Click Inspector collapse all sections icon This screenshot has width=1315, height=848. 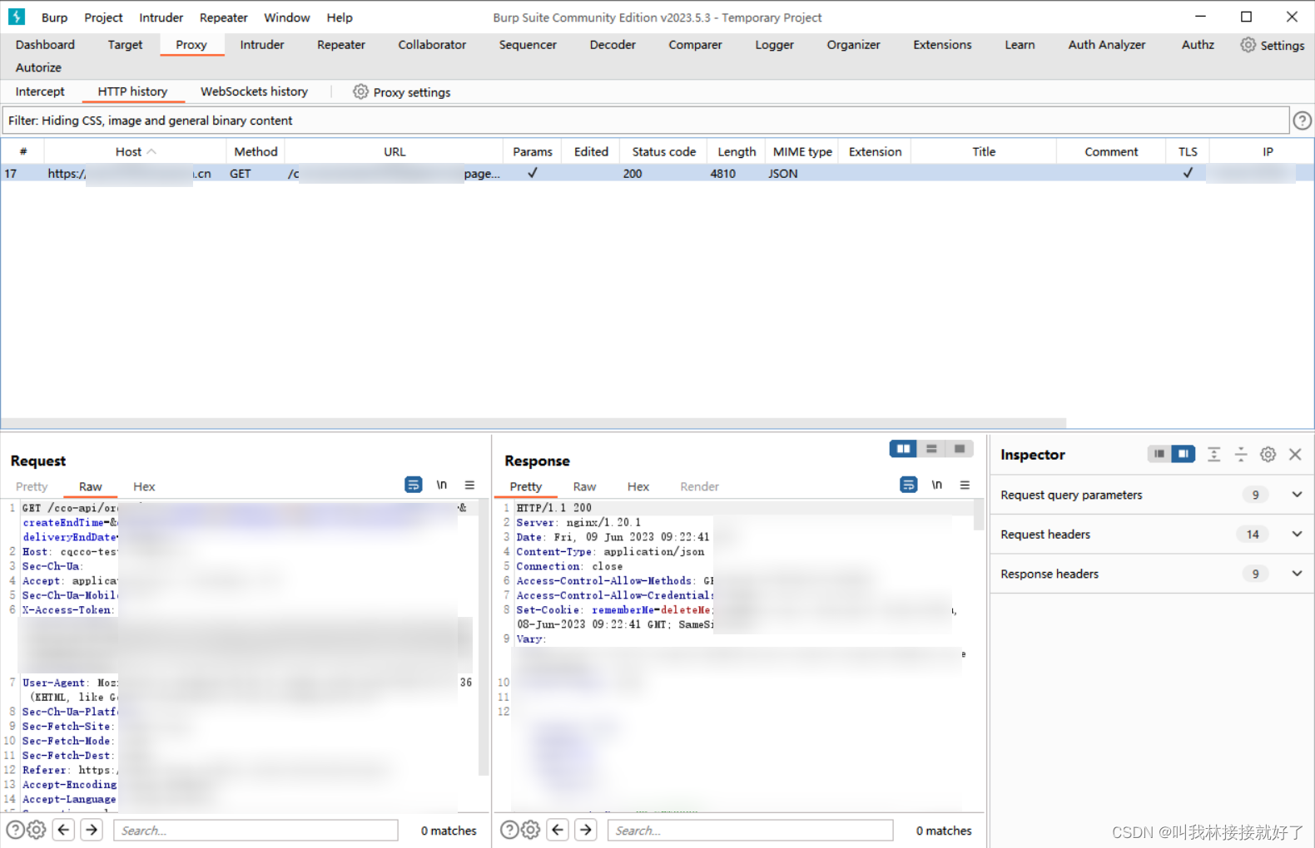click(x=1241, y=454)
